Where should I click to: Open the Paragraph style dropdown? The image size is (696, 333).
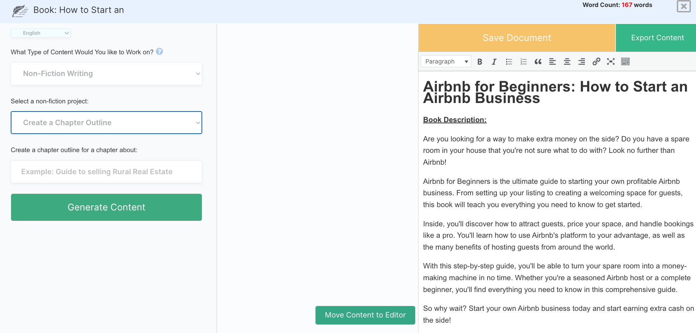pos(446,62)
